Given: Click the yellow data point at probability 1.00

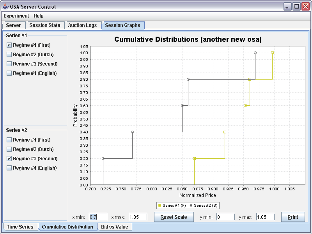Looking at the screenshot, I should point(272,53).
